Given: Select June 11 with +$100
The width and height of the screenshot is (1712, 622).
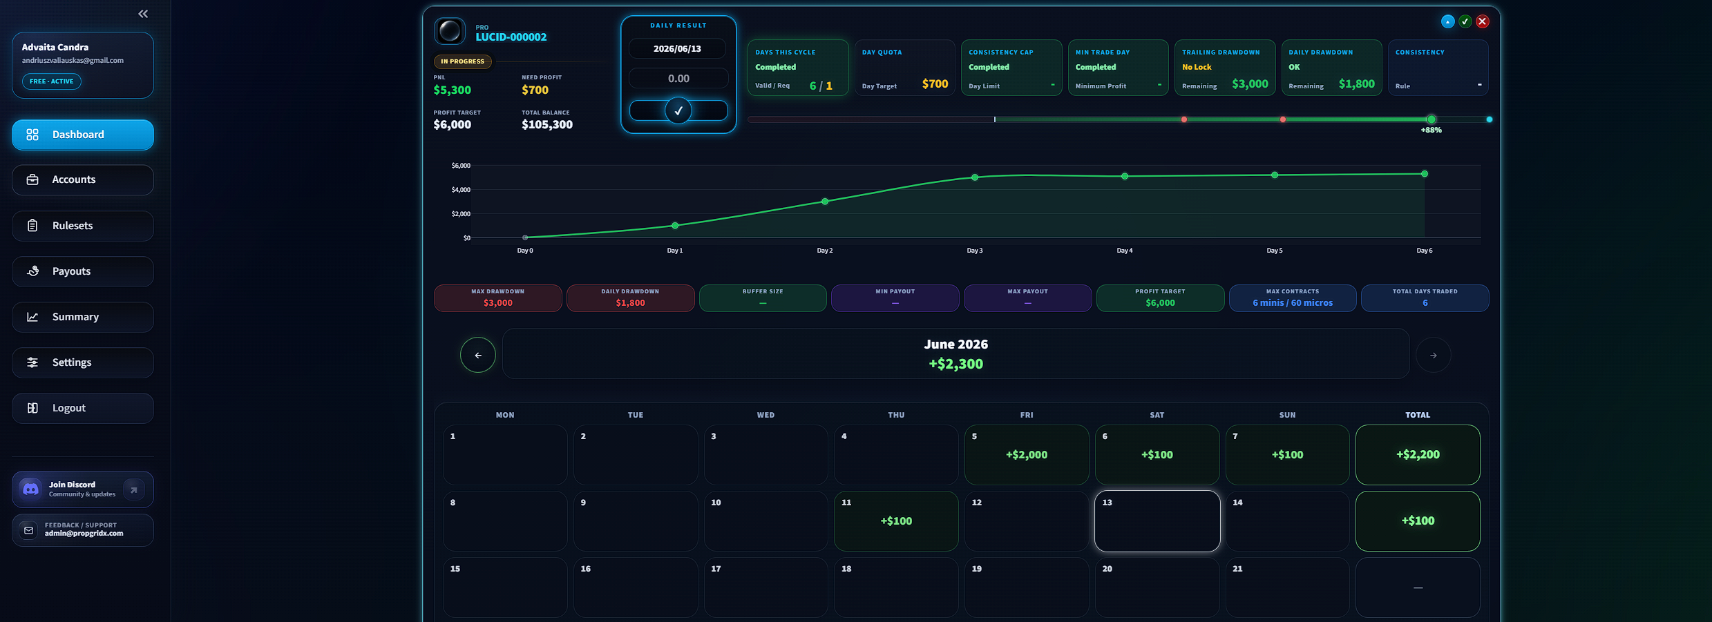Looking at the screenshot, I should tap(896, 521).
